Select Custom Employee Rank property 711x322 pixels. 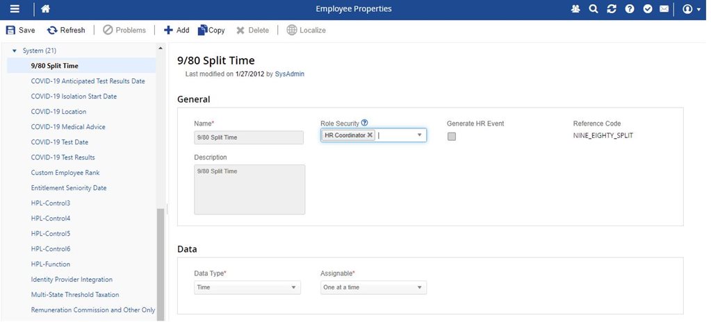(65, 173)
